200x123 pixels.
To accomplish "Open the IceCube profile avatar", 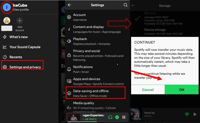I will click(x=7, y=7).
